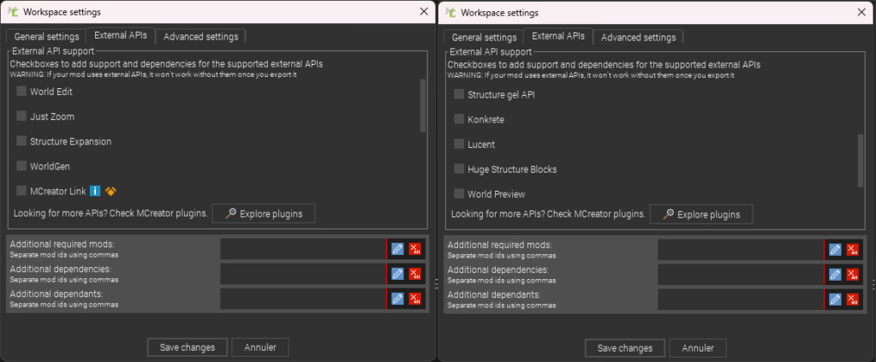Check the Lucent API option
This screenshot has height=362, width=876.
pos(459,144)
